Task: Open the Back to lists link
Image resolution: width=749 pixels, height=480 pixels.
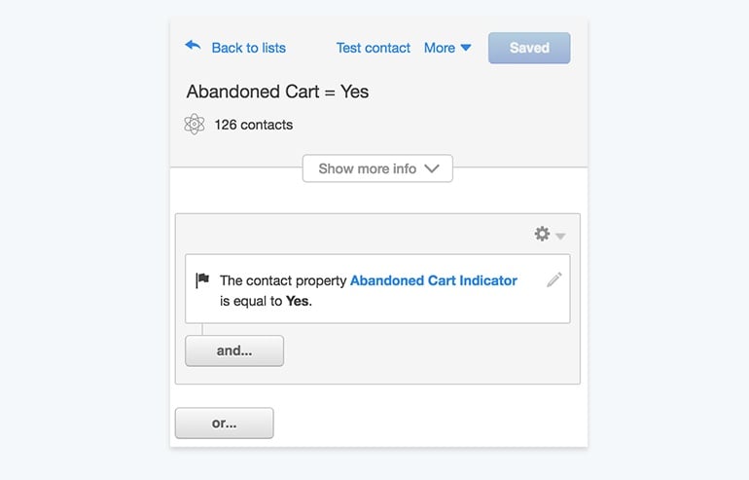Action: pos(248,48)
